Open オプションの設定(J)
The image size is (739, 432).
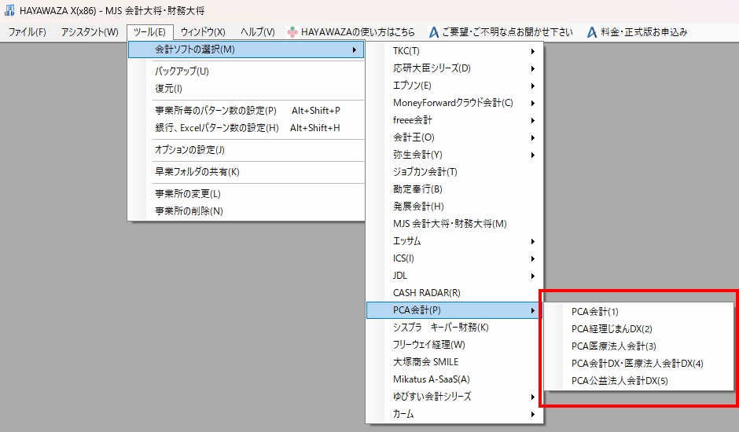tap(246, 150)
